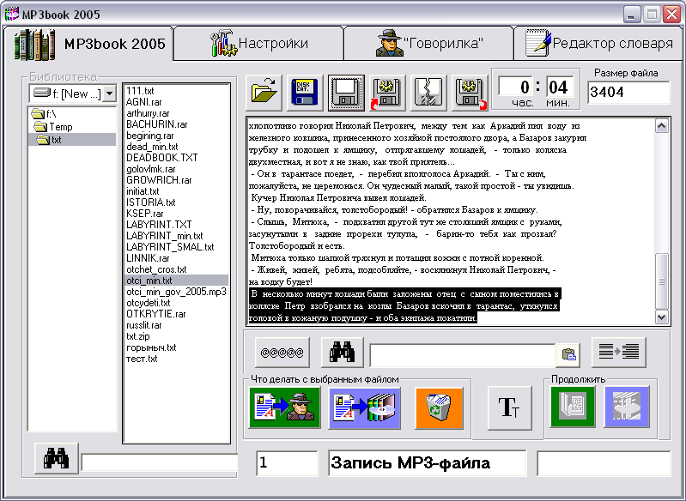Open the drive selector f: [New ...] dropdown
This screenshot has width=686, height=501.
[x=110, y=94]
